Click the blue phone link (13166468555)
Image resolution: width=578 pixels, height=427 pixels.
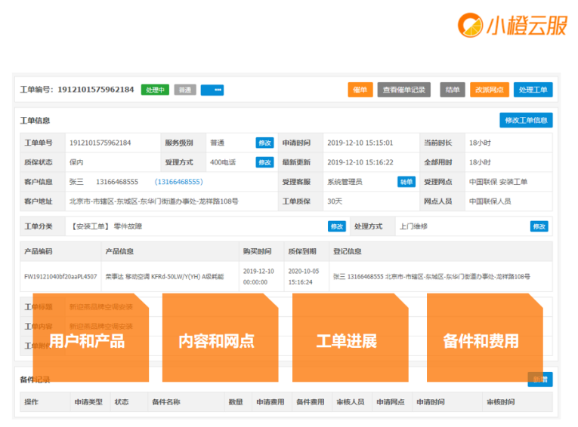tap(179, 182)
